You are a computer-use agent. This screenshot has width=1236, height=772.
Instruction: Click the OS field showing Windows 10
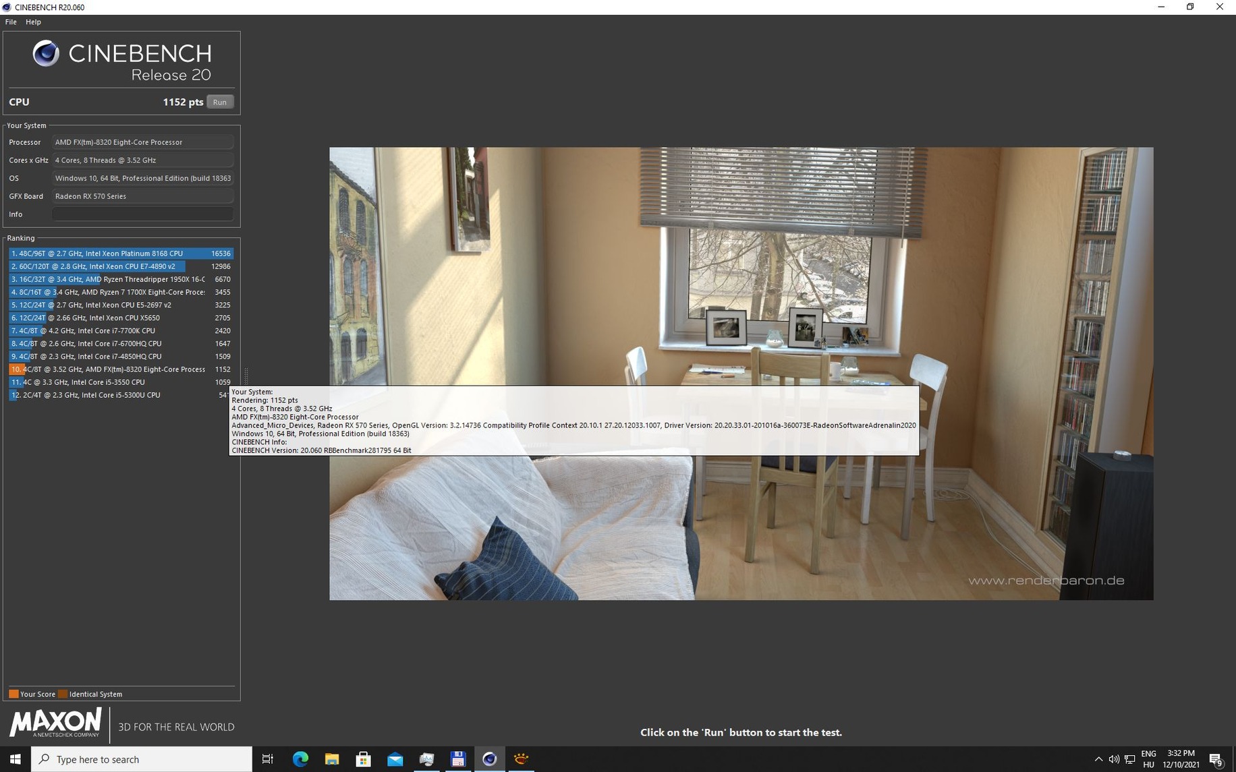pos(143,179)
